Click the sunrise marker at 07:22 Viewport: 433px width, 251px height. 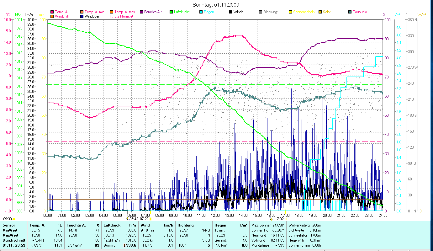pos(151,219)
